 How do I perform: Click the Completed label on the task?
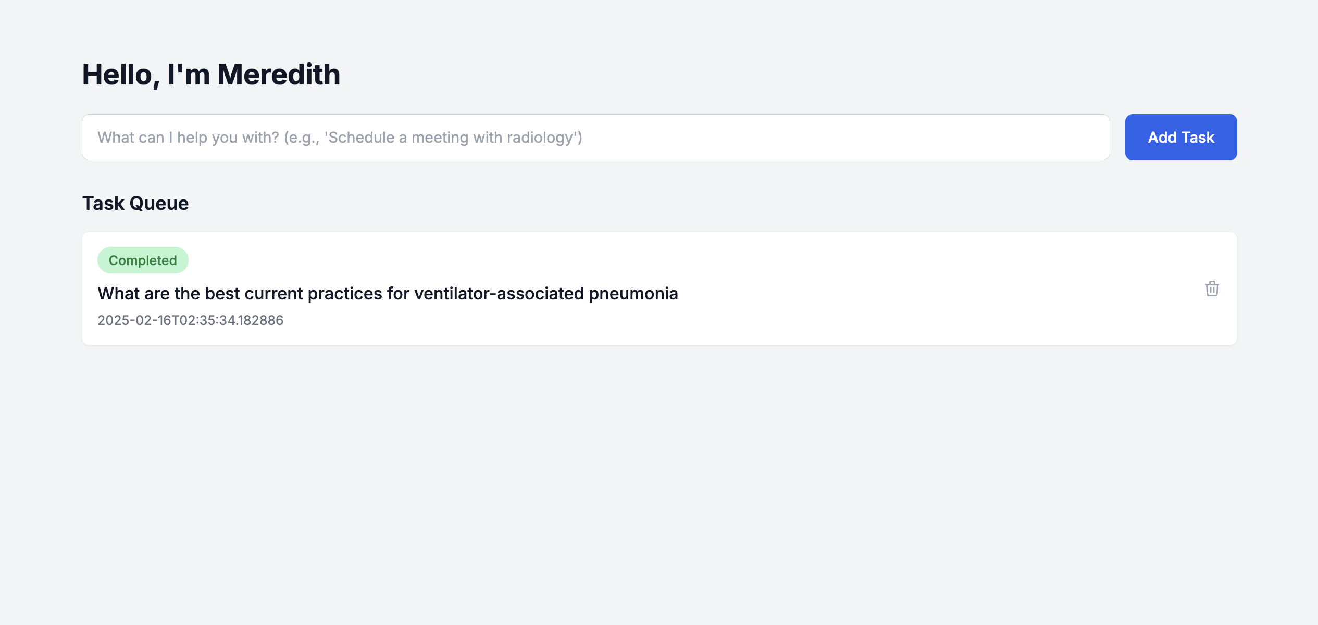coord(143,260)
